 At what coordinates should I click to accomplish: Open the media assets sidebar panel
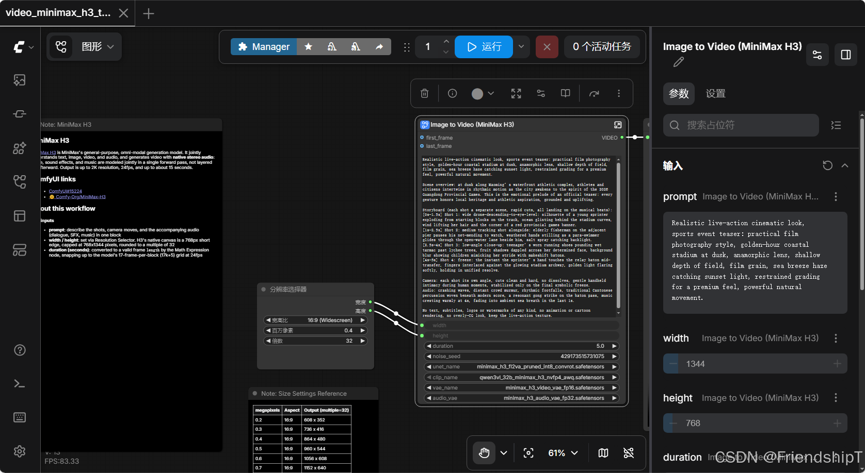click(x=20, y=80)
